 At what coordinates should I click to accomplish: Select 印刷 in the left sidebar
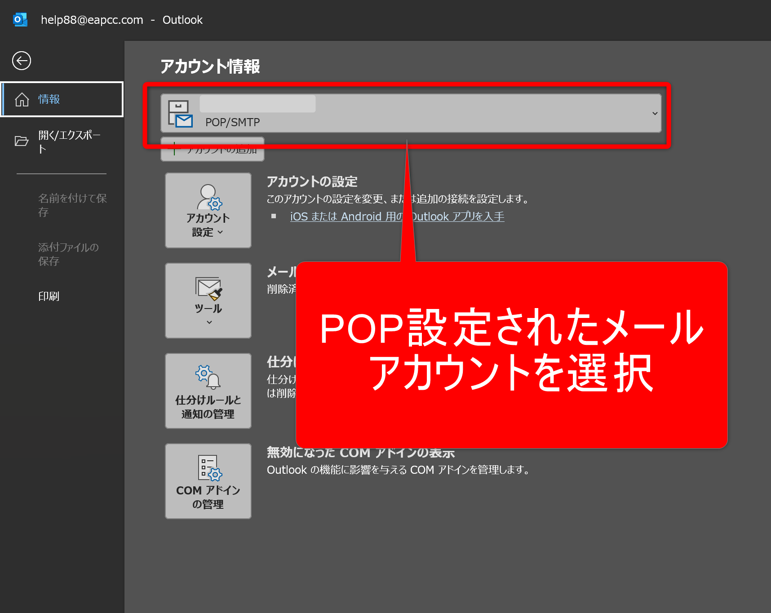pyautogui.click(x=49, y=296)
